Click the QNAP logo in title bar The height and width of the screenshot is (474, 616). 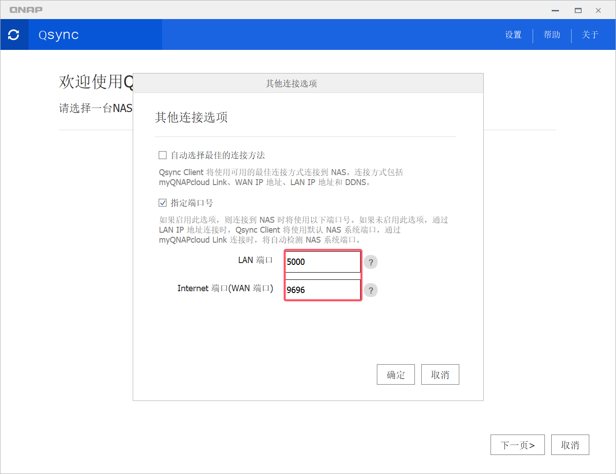pos(26,10)
